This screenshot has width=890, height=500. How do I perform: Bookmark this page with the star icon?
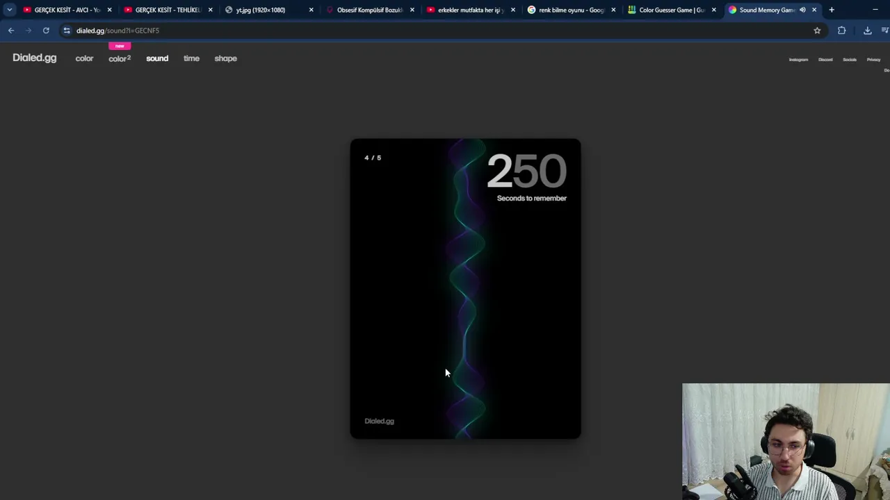pyautogui.click(x=817, y=31)
